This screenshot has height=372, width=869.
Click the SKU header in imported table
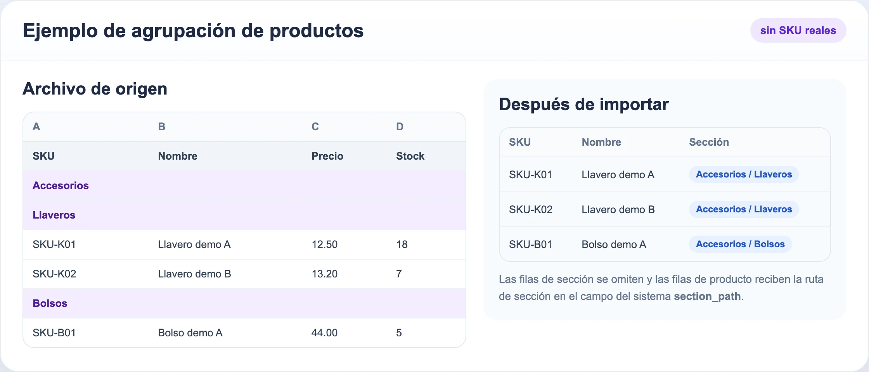click(520, 142)
